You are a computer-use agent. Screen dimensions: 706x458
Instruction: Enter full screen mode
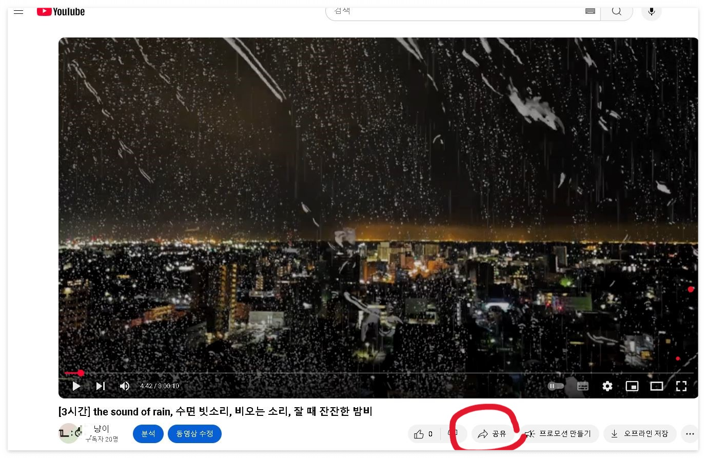click(x=681, y=386)
